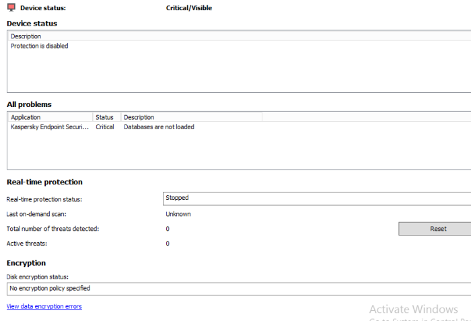Click the red device status monitor icon
The height and width of the screenshot is (321, 471).
(11, 8)
